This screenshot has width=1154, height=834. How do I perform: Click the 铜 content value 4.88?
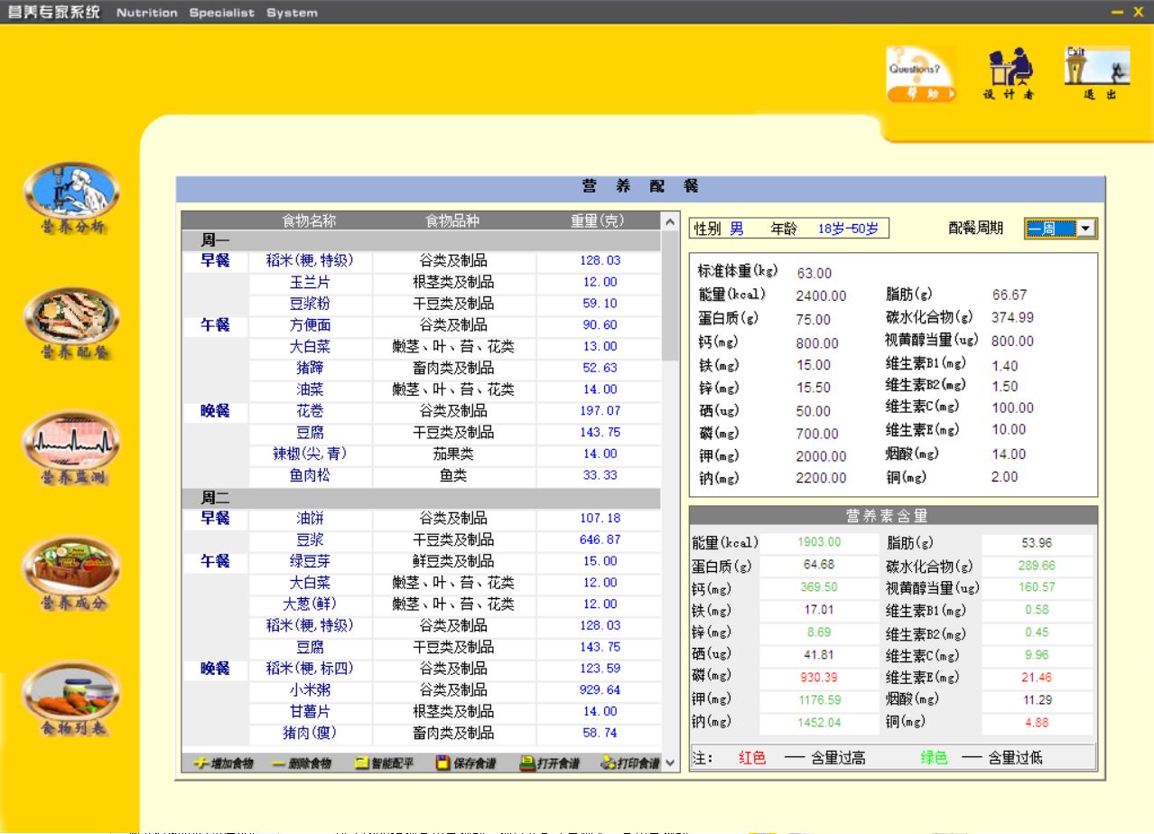coord(1038,722)
